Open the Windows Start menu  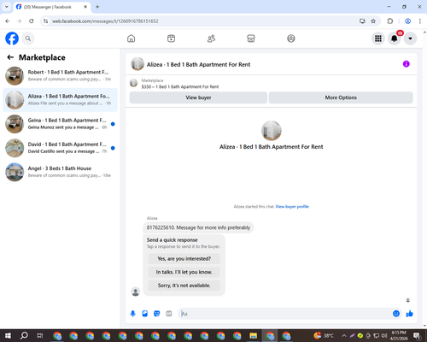point(8,336)
